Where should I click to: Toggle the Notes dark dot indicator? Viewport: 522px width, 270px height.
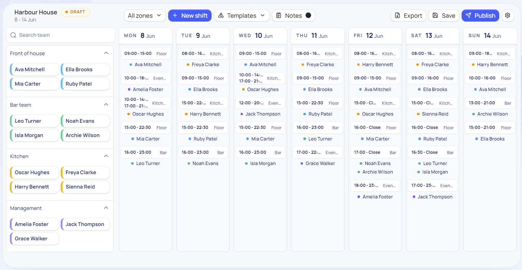point(308,15)
